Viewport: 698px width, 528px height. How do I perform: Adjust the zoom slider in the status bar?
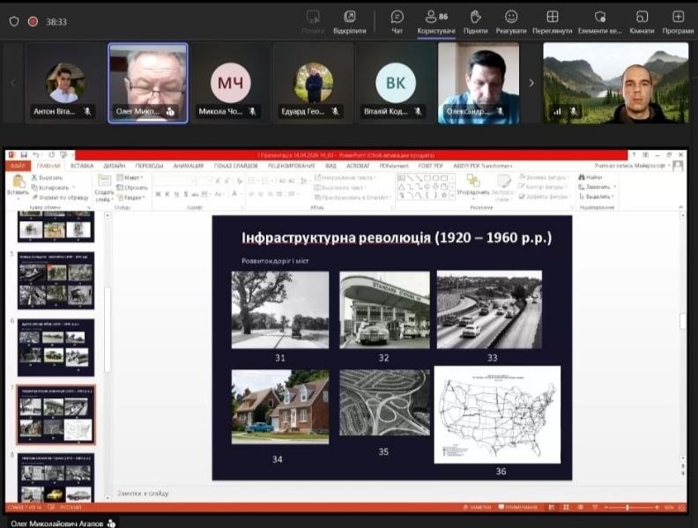[x=627, y=508]
